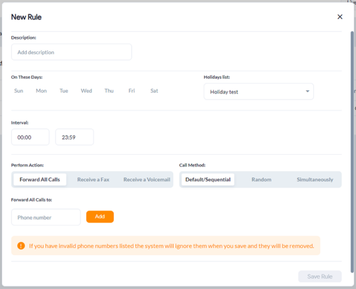The height and width of the screenshot is (289, 356).
Task: Enable Fri in day selector
Action: point(131,91)
